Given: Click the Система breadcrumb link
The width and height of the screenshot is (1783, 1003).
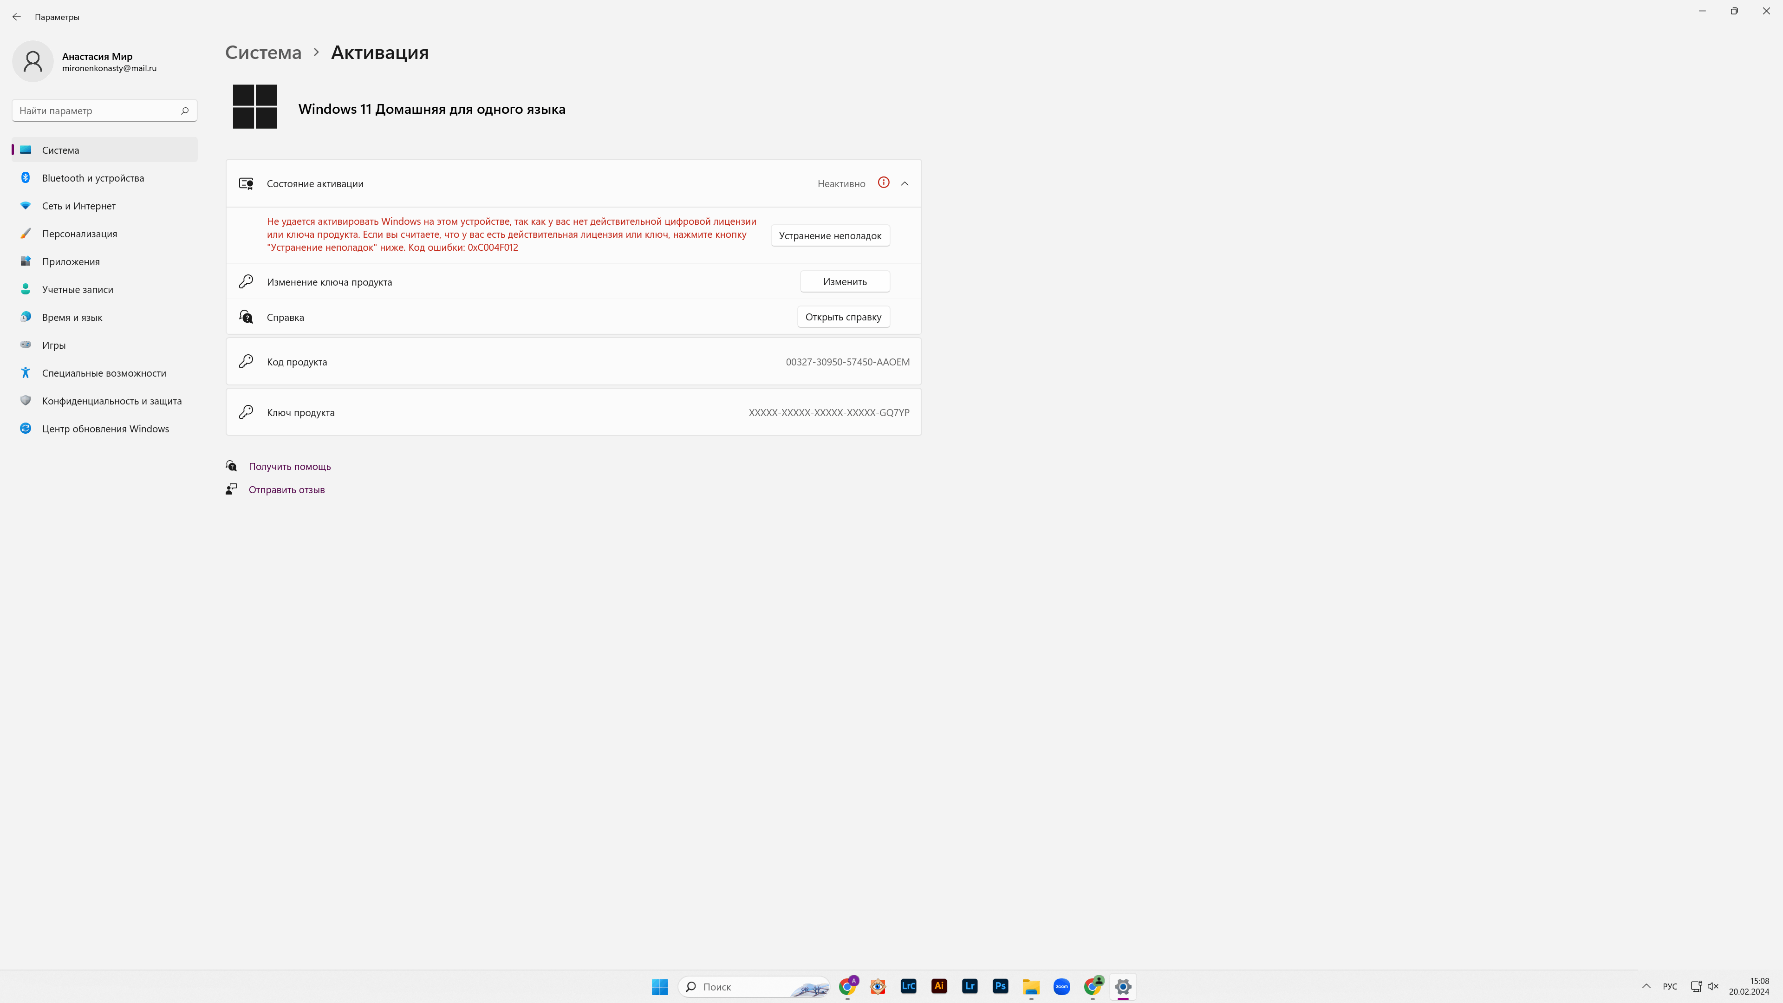Looking at the screenshot, I should [263, 52].
